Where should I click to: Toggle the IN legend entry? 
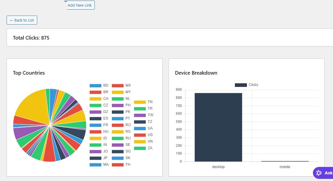pos(98,145)
